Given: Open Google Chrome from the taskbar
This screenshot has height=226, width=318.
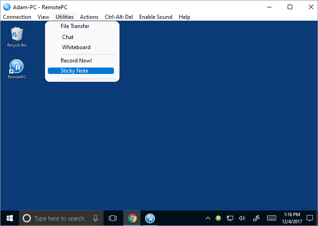Looking at the screenshot, I should tap(132, 218).
